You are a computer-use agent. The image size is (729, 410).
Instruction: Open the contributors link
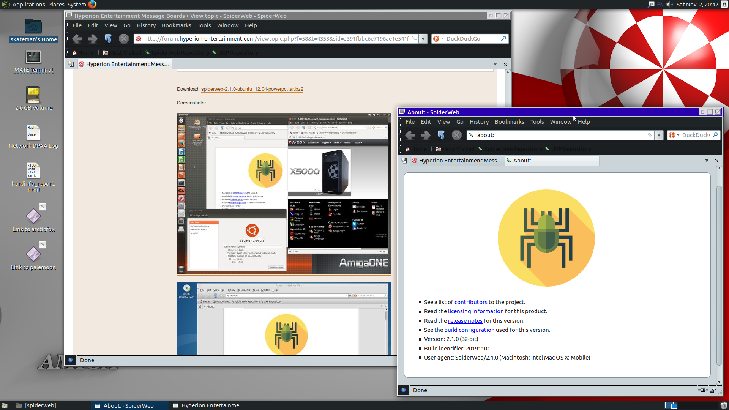(x=471, y=302)
